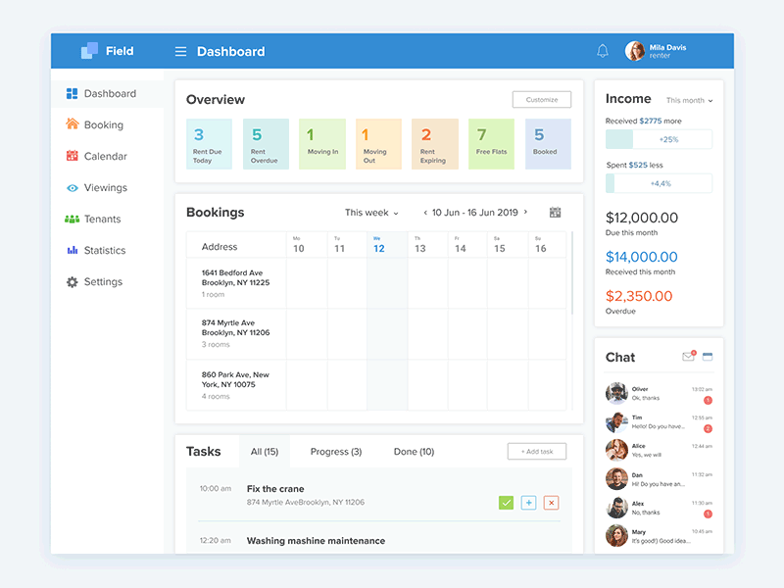Viewport: 784px width, 588px height.
Task: Click the Settings gear icon in sidebar
Action: pos(72,282)
